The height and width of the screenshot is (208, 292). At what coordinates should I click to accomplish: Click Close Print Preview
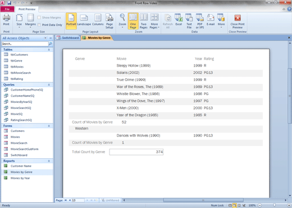238,21
